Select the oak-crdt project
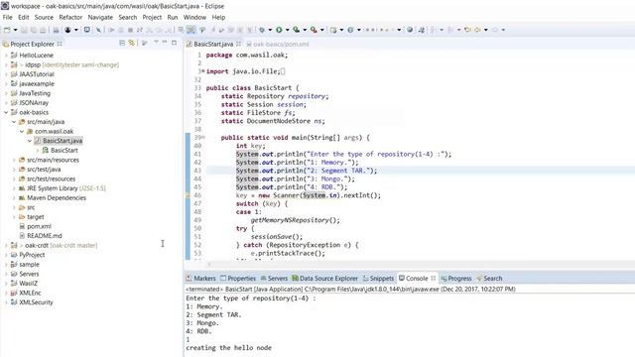The width and height of the screenshot is (635, 357). 54,246
